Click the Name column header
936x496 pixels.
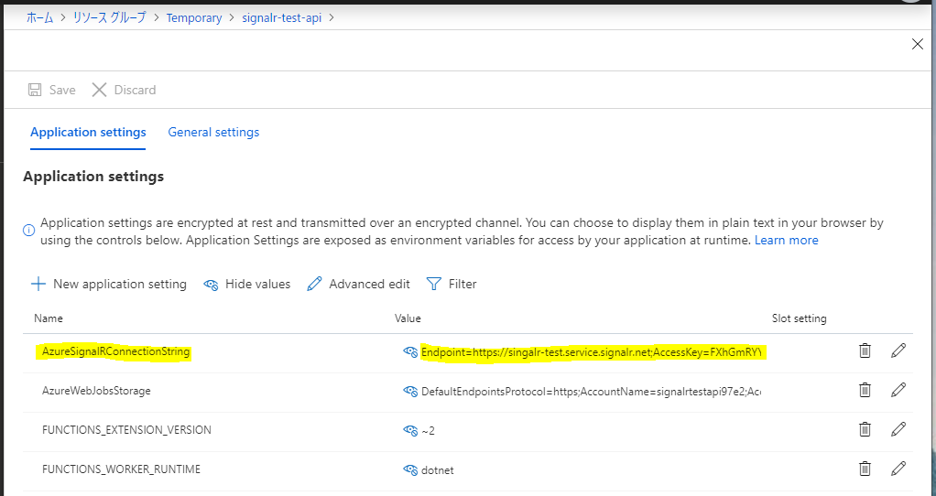coord(49,318)
